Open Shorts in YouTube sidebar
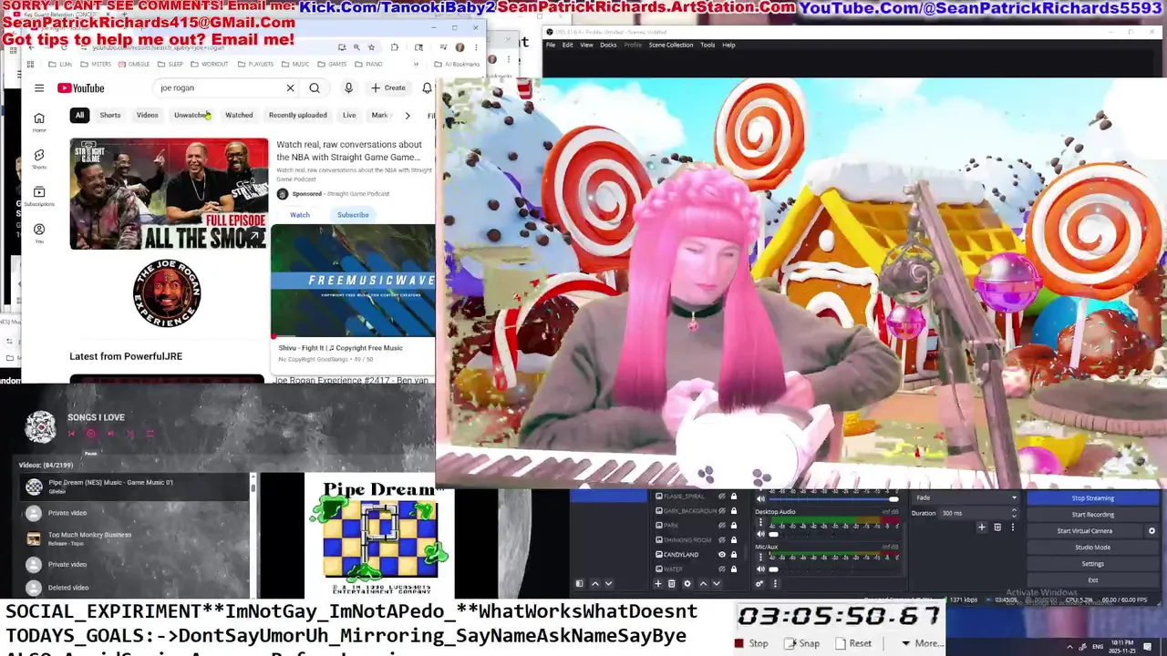 point(39,159)
